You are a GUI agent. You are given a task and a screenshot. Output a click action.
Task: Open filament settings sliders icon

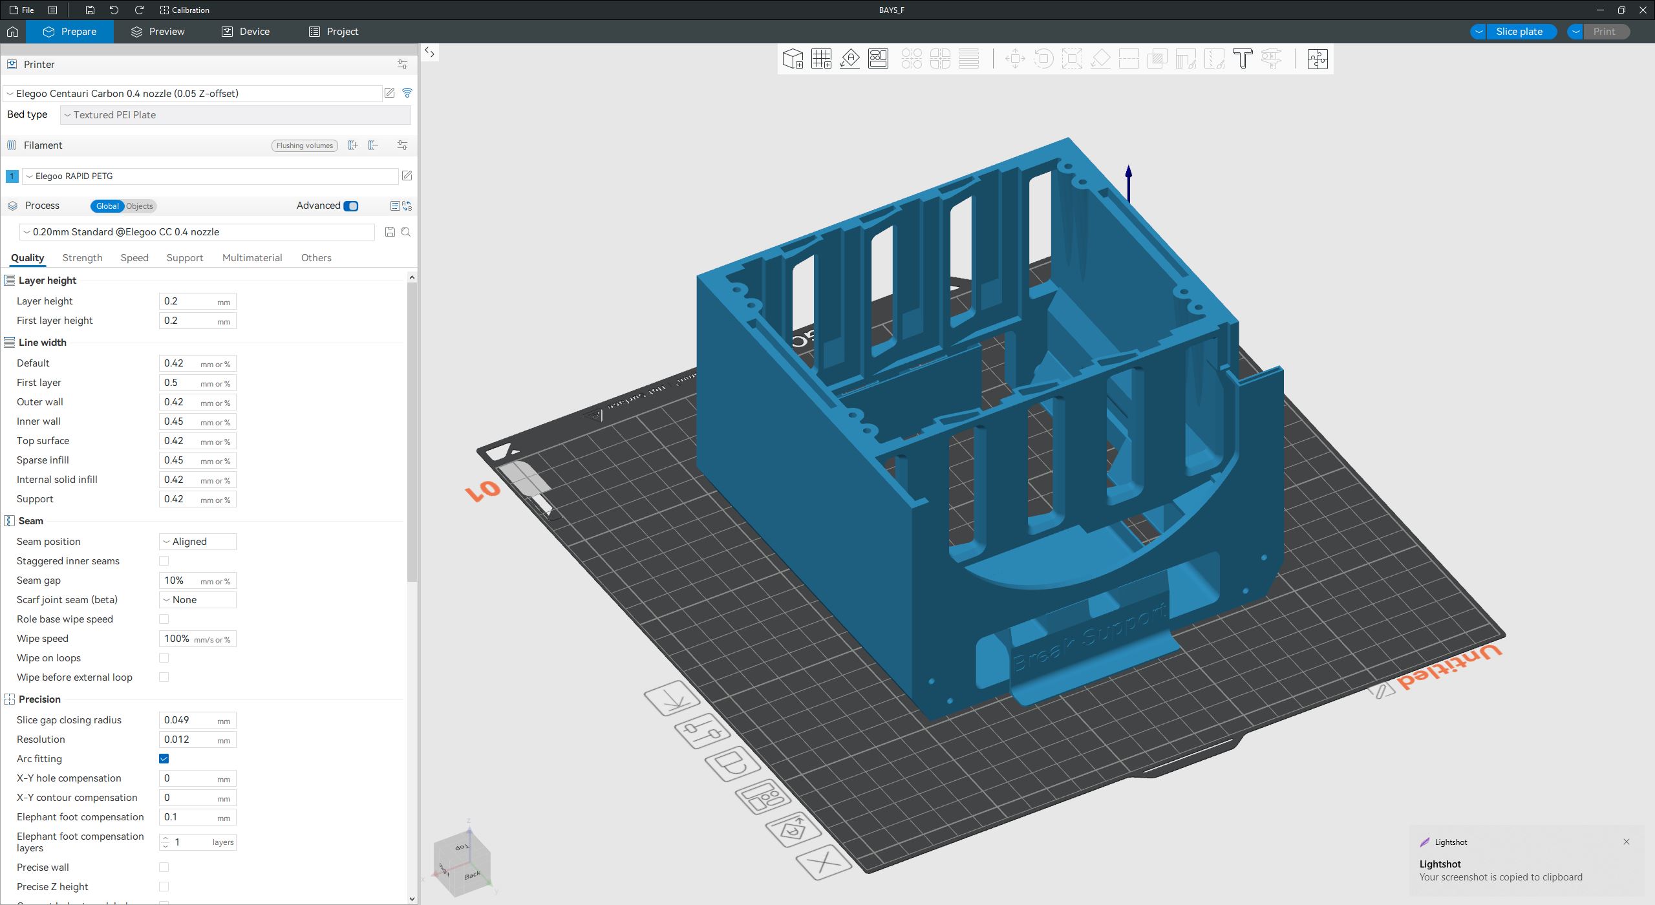402,145
